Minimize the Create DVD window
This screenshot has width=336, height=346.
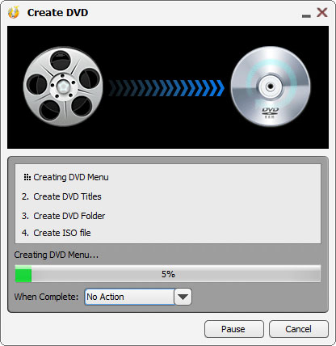pyautogui.click(x=306, y=16)
